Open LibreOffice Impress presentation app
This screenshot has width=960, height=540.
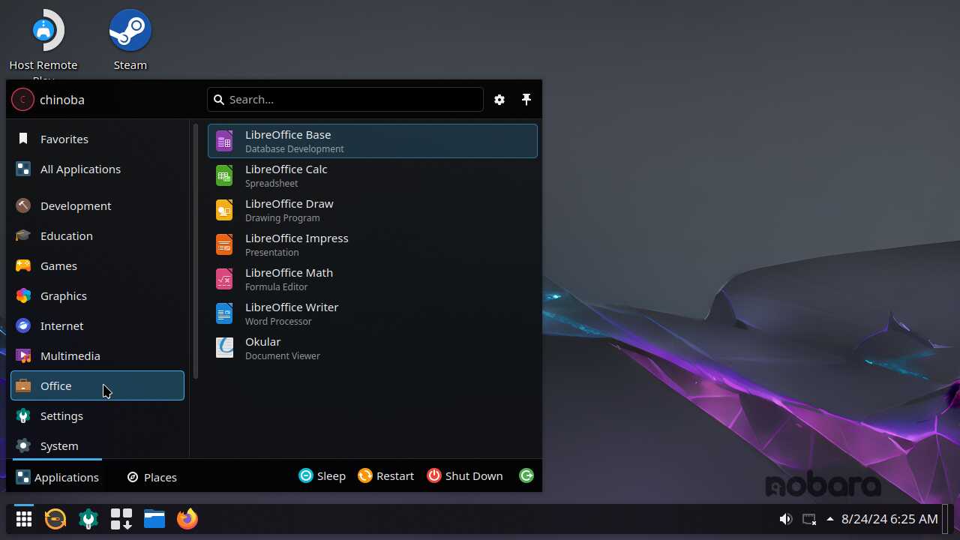[x=372, y=244]
